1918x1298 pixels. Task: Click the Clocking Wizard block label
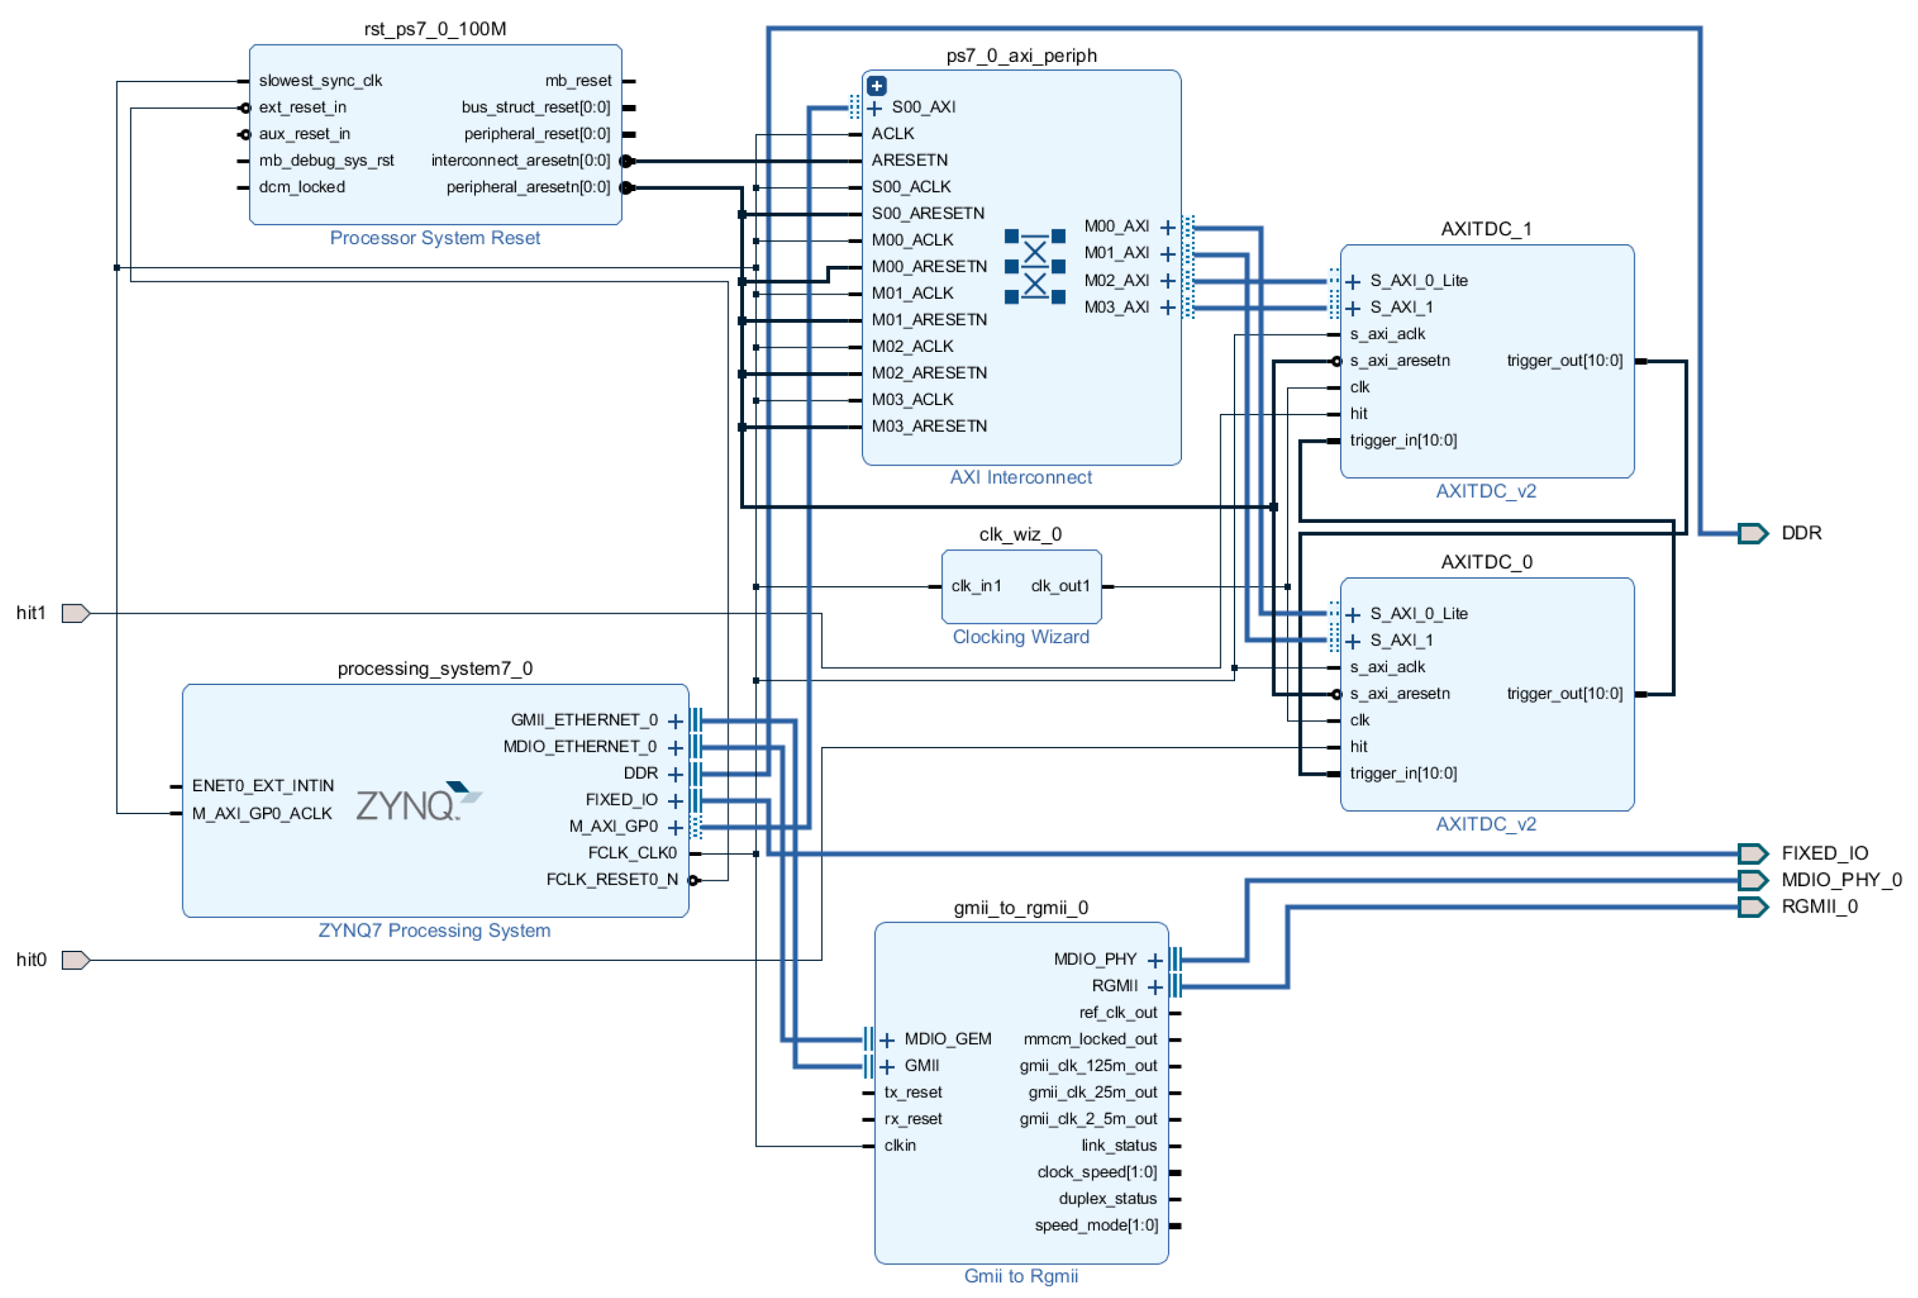1021,637
